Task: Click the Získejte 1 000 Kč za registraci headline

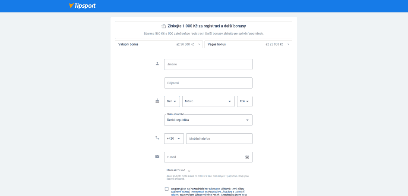Action: click(207, 26)
